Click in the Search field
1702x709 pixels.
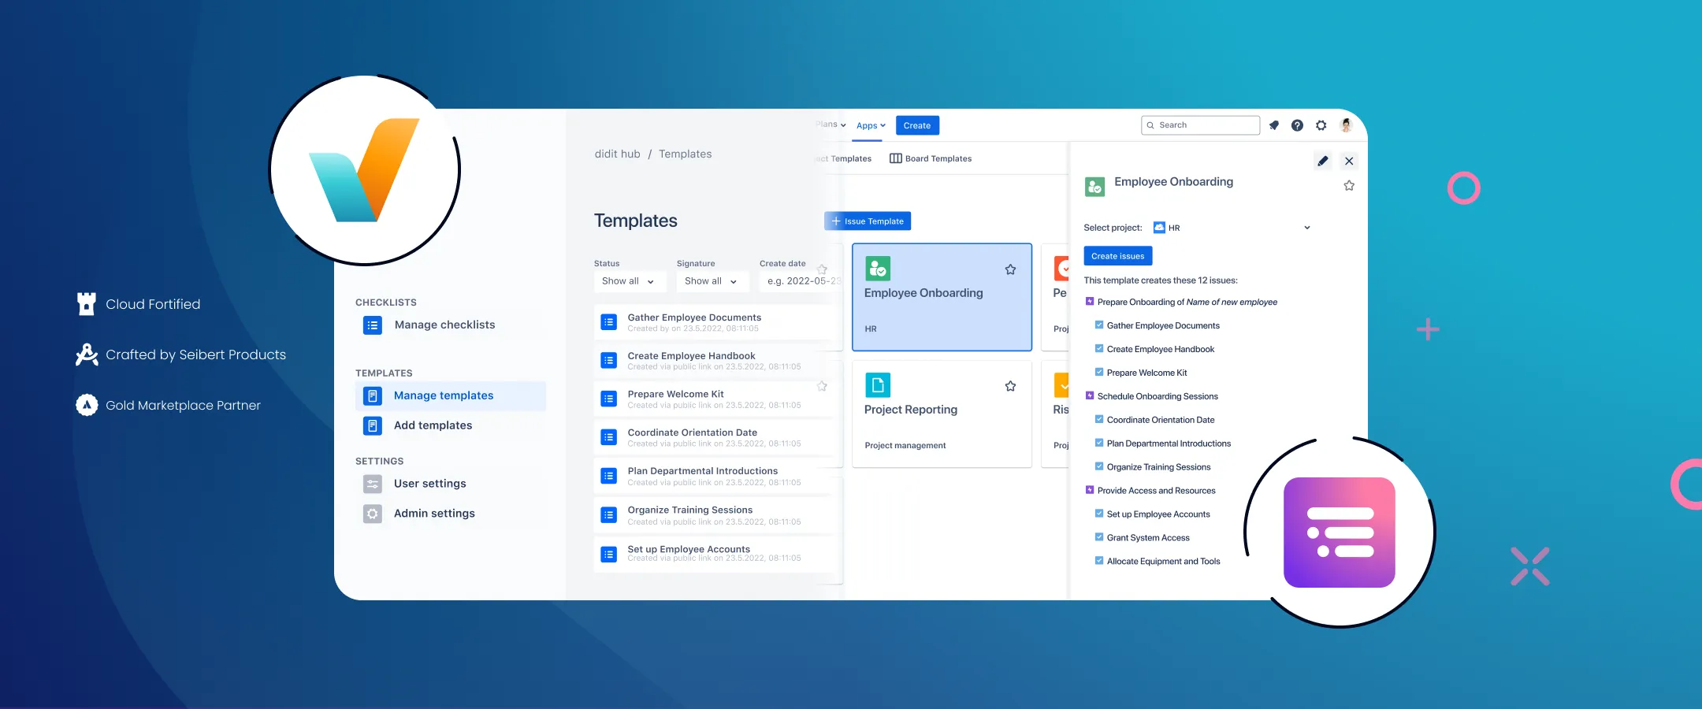[1201, 125]
